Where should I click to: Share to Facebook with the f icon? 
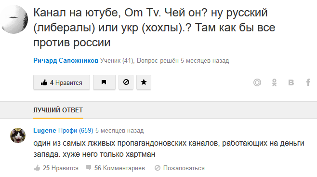coord(308,82)
